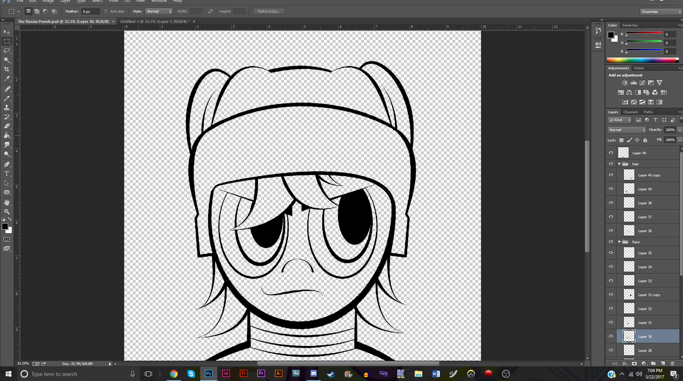Toggle visibility of Layer 28
This screenshot has height=381, width=683.
click(611, 350)
